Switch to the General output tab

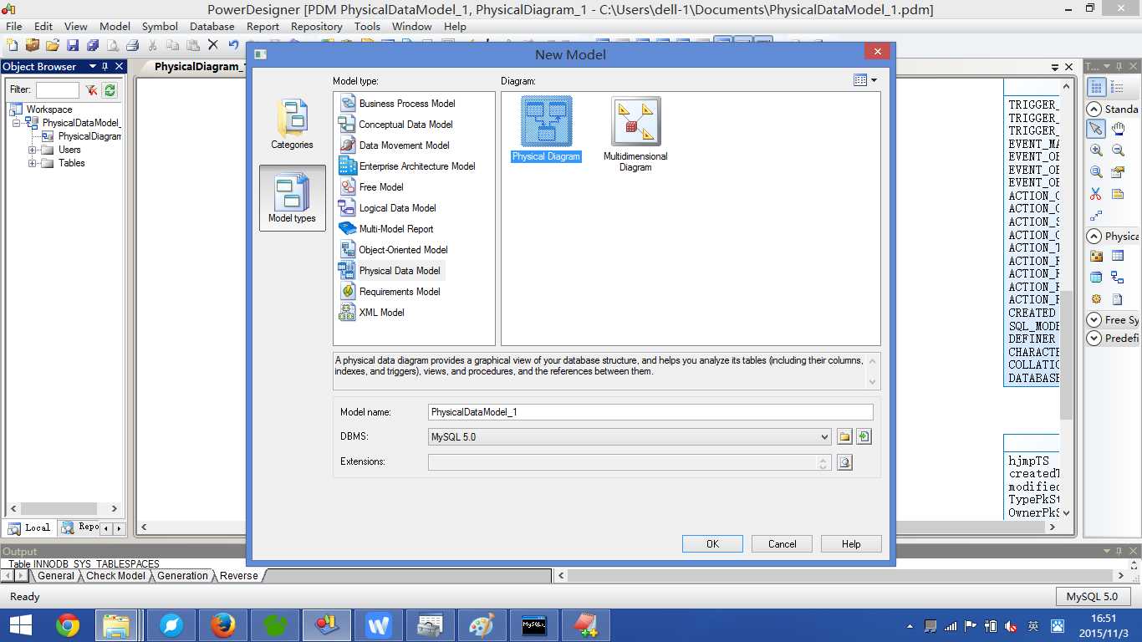click(56, 576)
